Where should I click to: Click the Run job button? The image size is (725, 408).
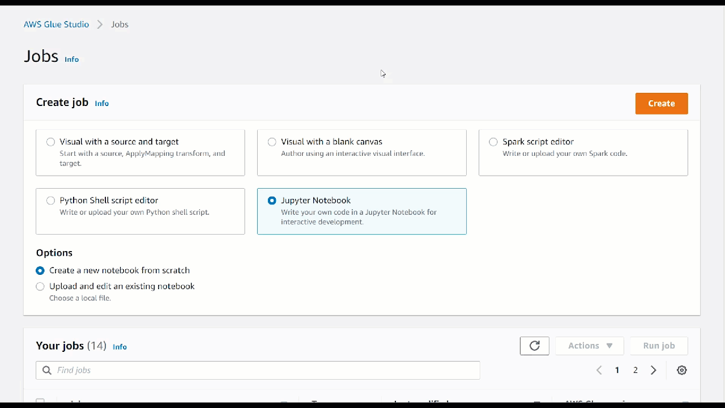click(x=659, y=346)
